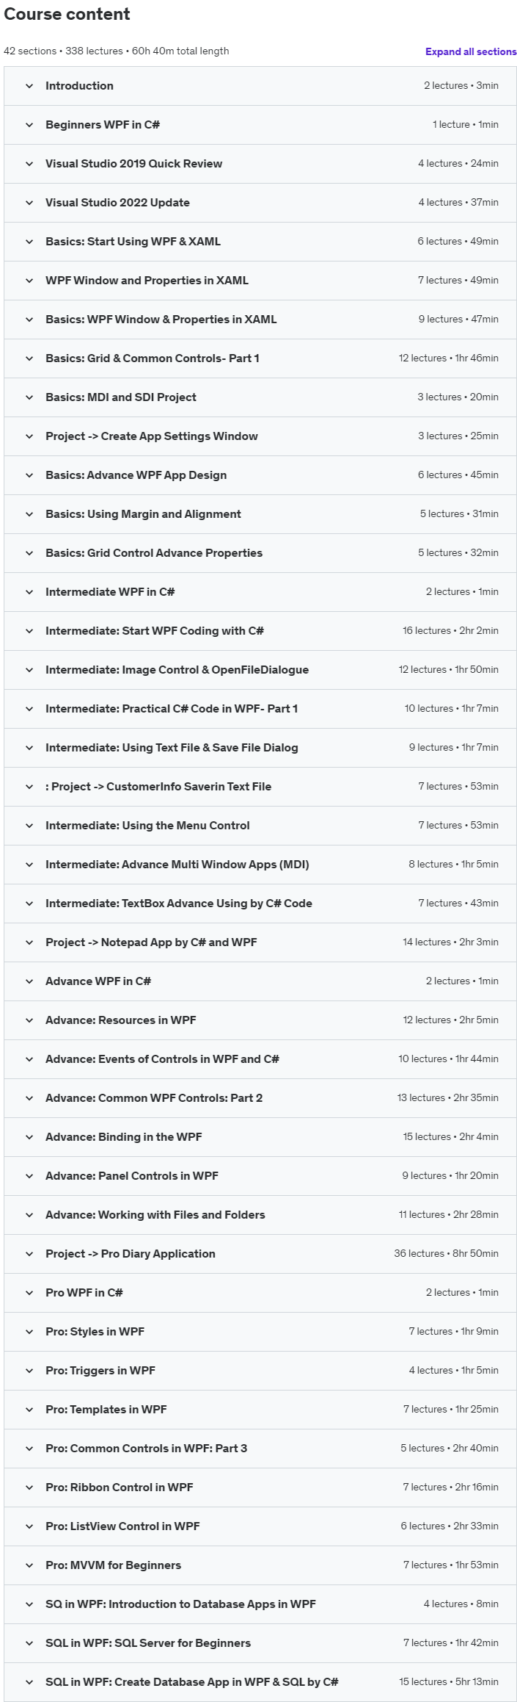Expand Pro: MVVM for Beginners chevron
517x1702 pixels.
(x=29, y=1565)
